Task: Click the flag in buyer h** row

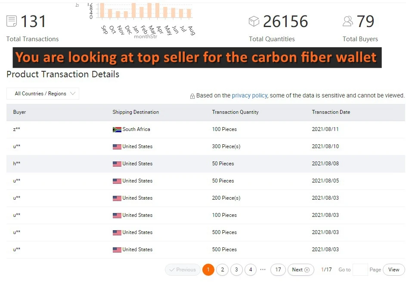Action: [x=117, y=164]
